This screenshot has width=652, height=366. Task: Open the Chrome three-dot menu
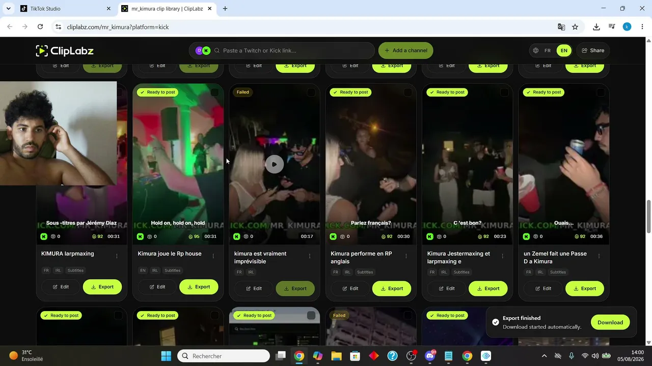tap(642, 27)
